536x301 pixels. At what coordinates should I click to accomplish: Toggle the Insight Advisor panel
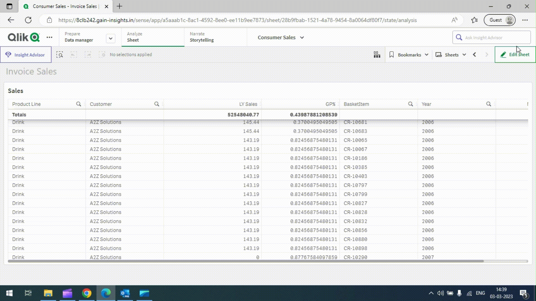point(26,55)
